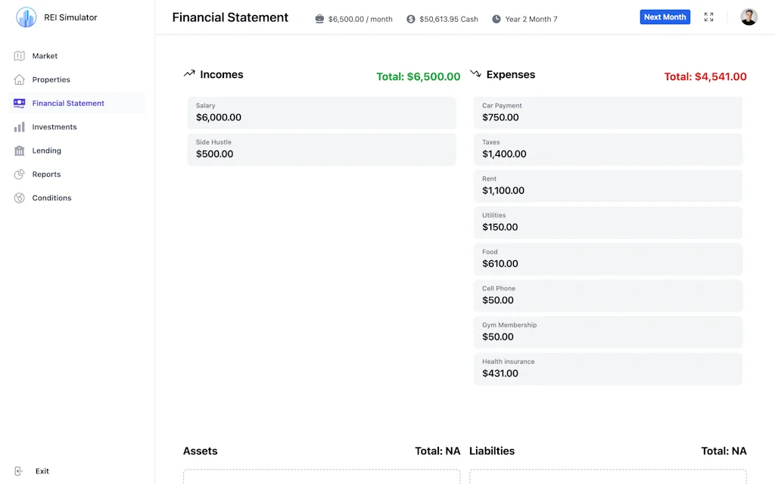Open the user profile avatar menu

pos(749,16)
